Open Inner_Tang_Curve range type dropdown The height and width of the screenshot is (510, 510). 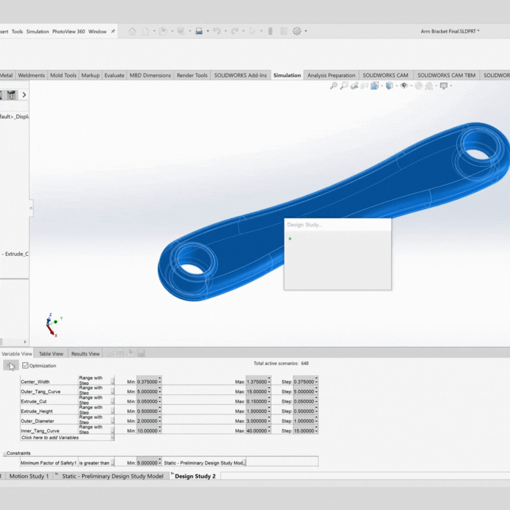tap(112, 430)
